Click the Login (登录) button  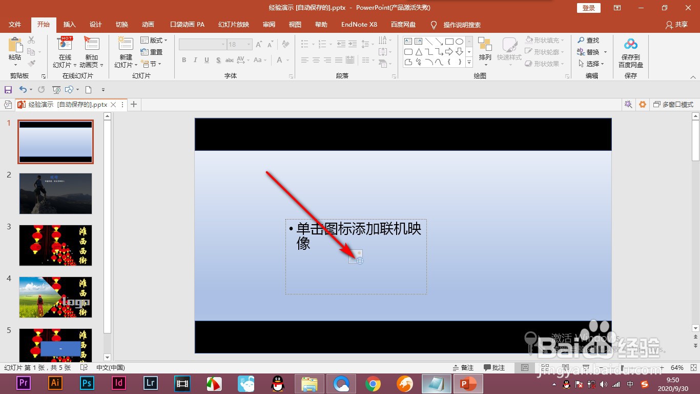(x=589, y=8)
